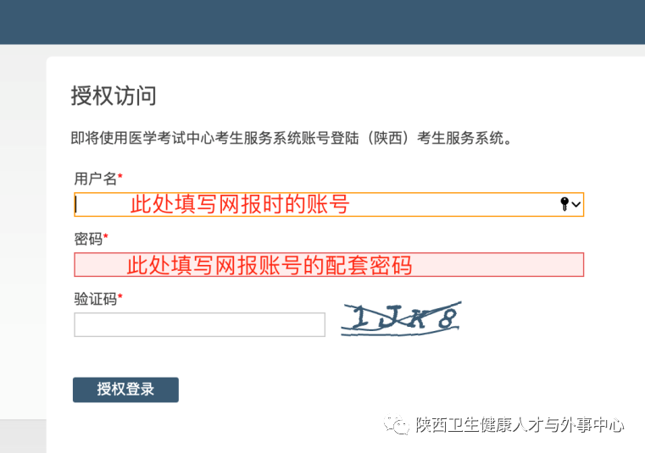Click the 授权访问 heading
645x453 pixels.
pos(114,96)
